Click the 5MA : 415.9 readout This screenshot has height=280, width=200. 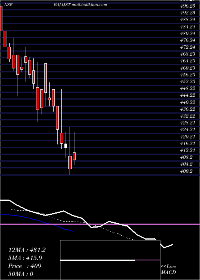[26, 258]
